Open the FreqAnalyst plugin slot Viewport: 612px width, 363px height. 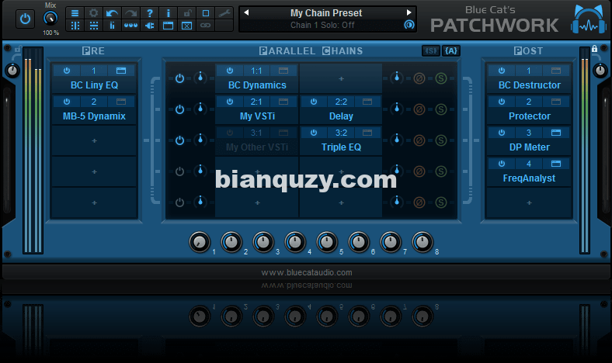point(529,178)
